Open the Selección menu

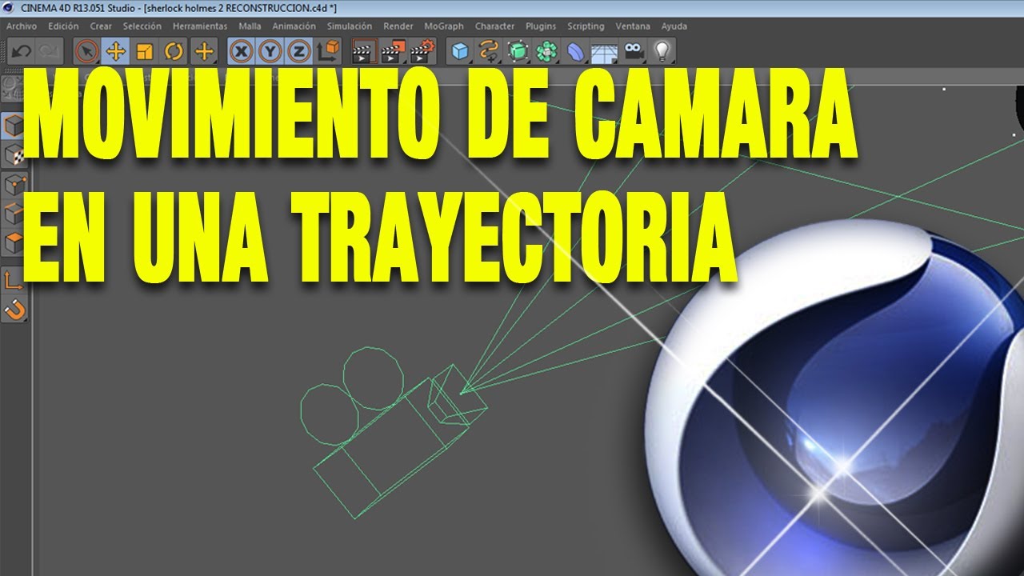(142, 26)
